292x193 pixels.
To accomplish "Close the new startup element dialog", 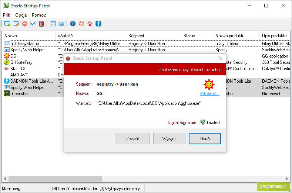I will [x=220, y=58].
